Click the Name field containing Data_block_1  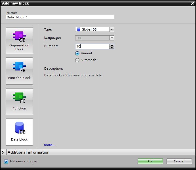coord(60,17)
